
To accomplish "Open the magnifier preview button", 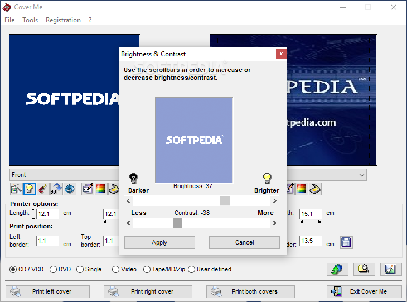I will point(364,269).
